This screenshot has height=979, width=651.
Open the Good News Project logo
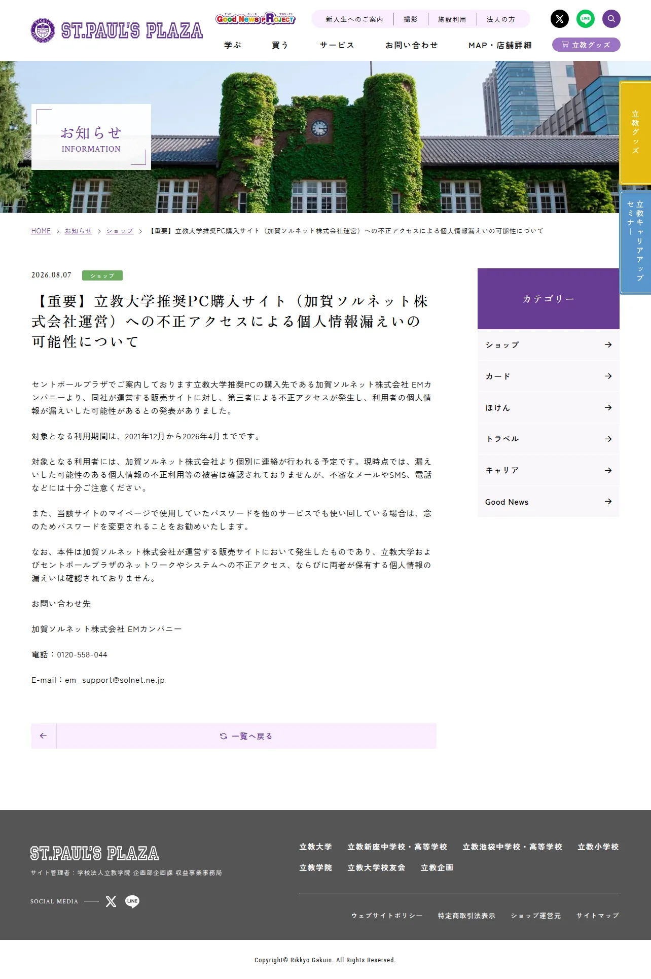256,19
